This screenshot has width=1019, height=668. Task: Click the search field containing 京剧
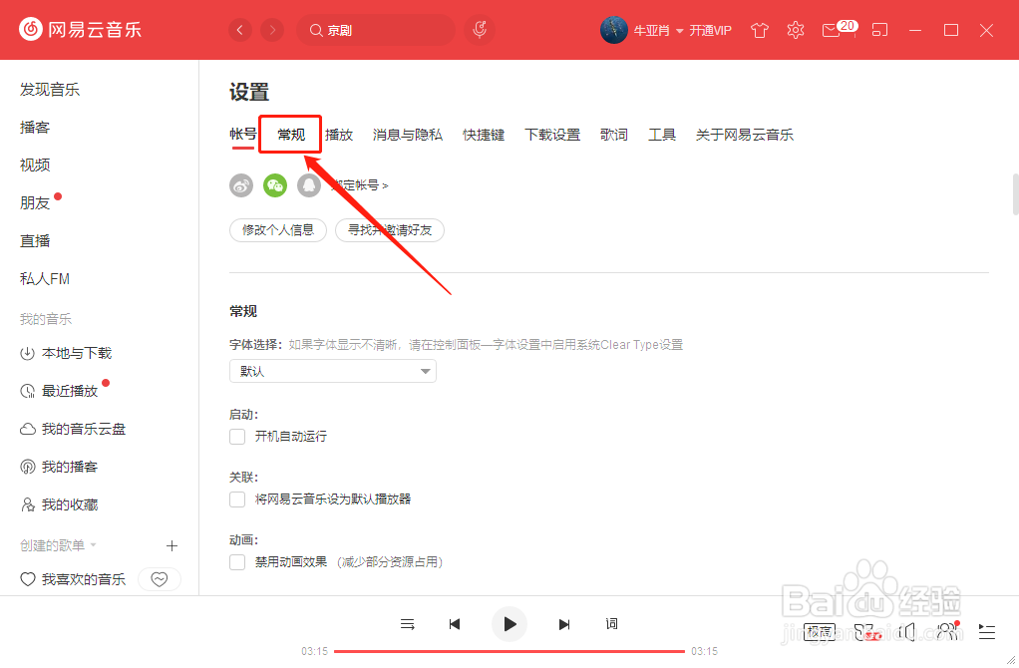point(376,30)
